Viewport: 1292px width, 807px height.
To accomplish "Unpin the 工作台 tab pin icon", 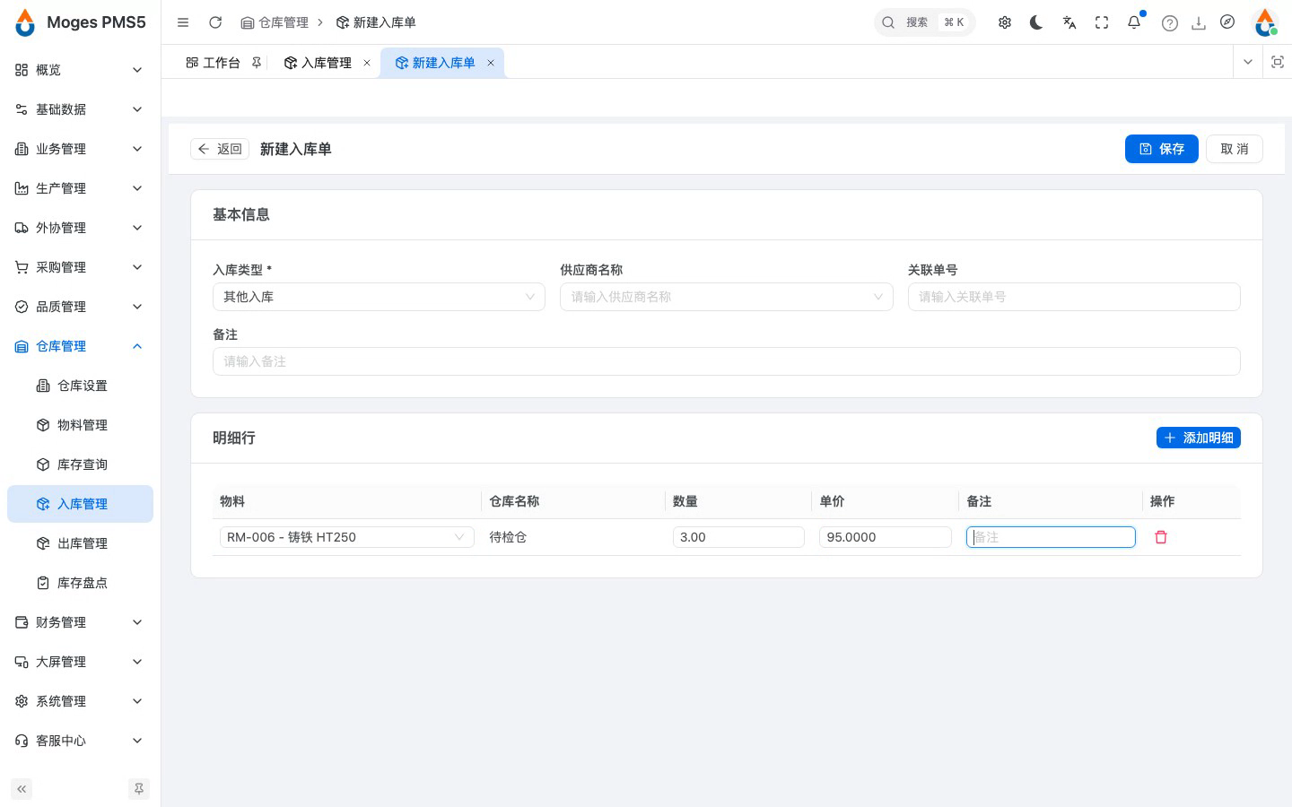I will coord(257,63).
